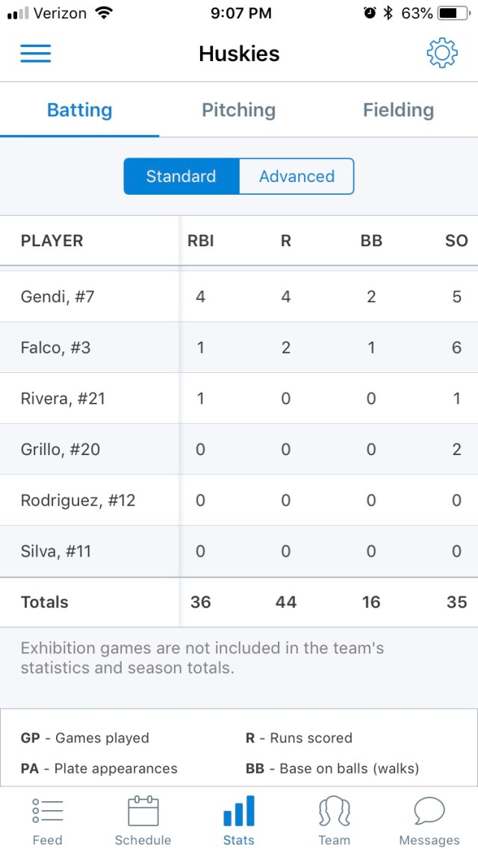Open player Gendi, #7 row
478x849 pixels.
coord(58,297)
